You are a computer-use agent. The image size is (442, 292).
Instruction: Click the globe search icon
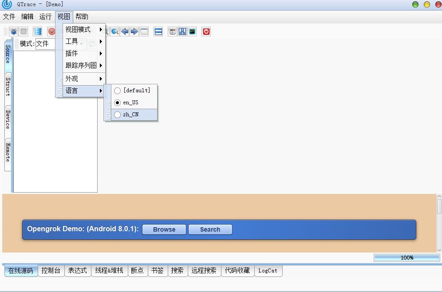[115, 32]
